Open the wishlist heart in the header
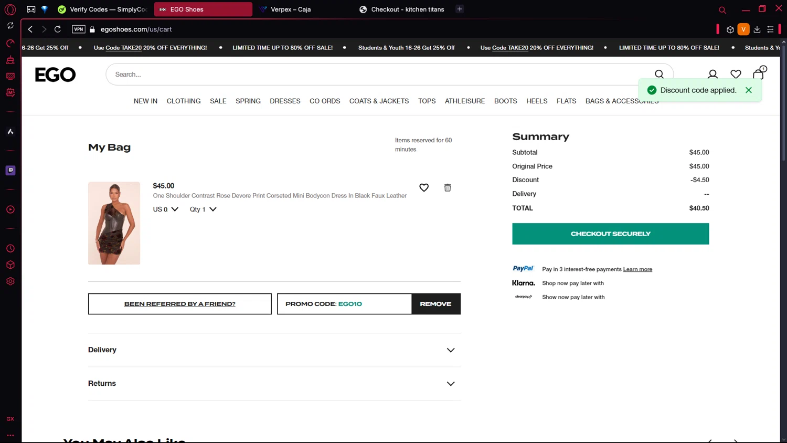787x443 pixels. point(736,75)
